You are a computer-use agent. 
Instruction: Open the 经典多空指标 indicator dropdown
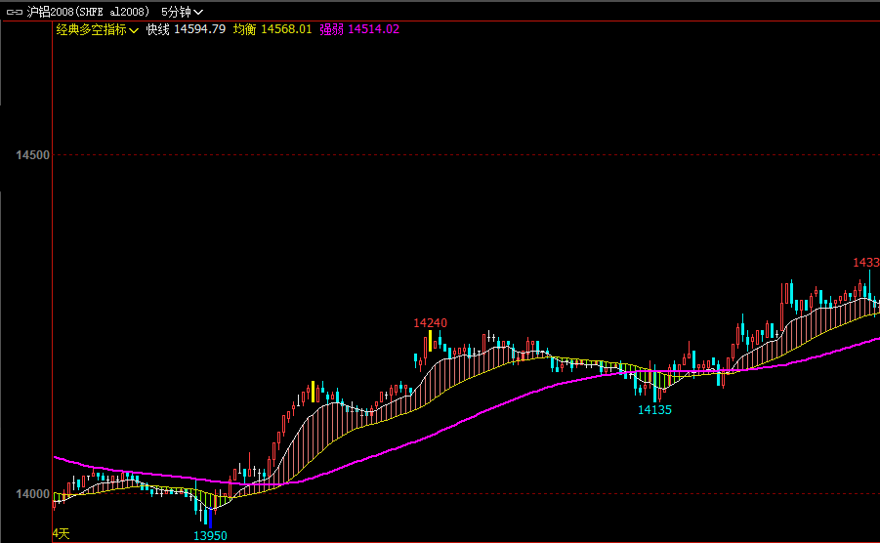tap(97, 29)
